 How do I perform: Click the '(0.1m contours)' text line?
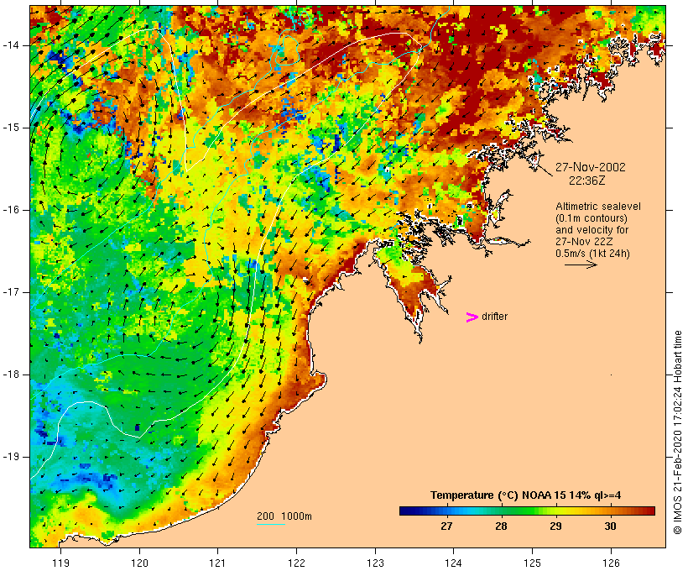592,218
